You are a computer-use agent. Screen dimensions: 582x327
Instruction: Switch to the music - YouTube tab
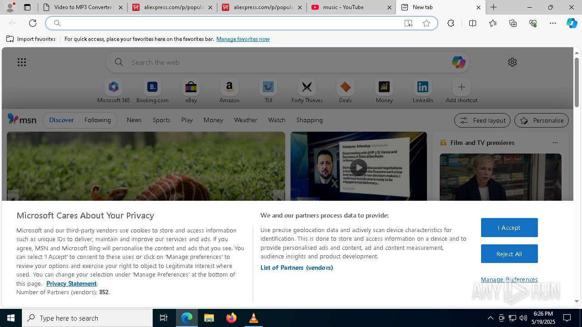coord(350,7)
